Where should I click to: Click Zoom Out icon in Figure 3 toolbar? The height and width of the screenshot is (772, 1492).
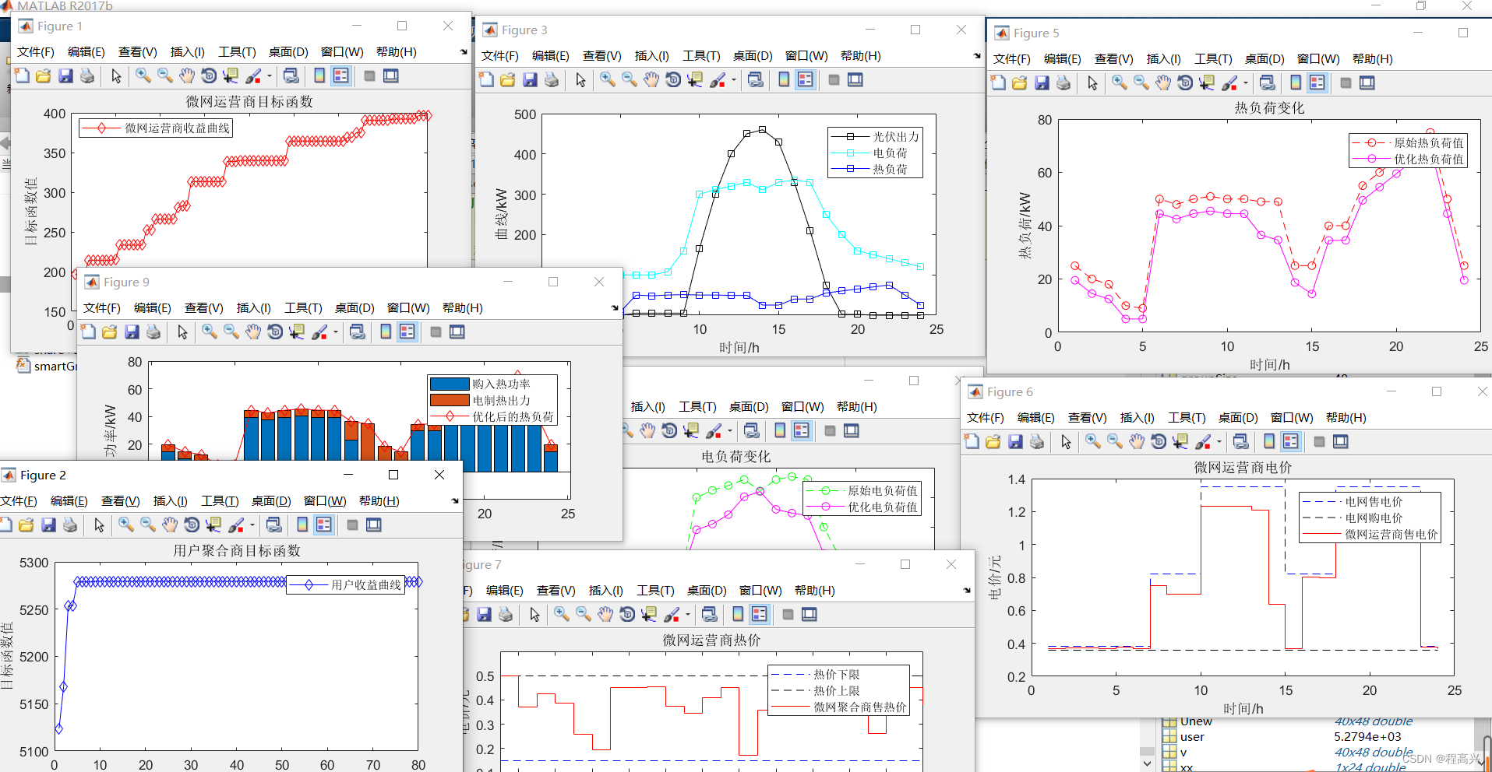pyautogui.click(x=630, y=79)
